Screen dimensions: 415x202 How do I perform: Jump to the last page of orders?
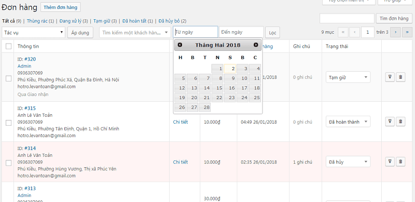pos(407,32)
